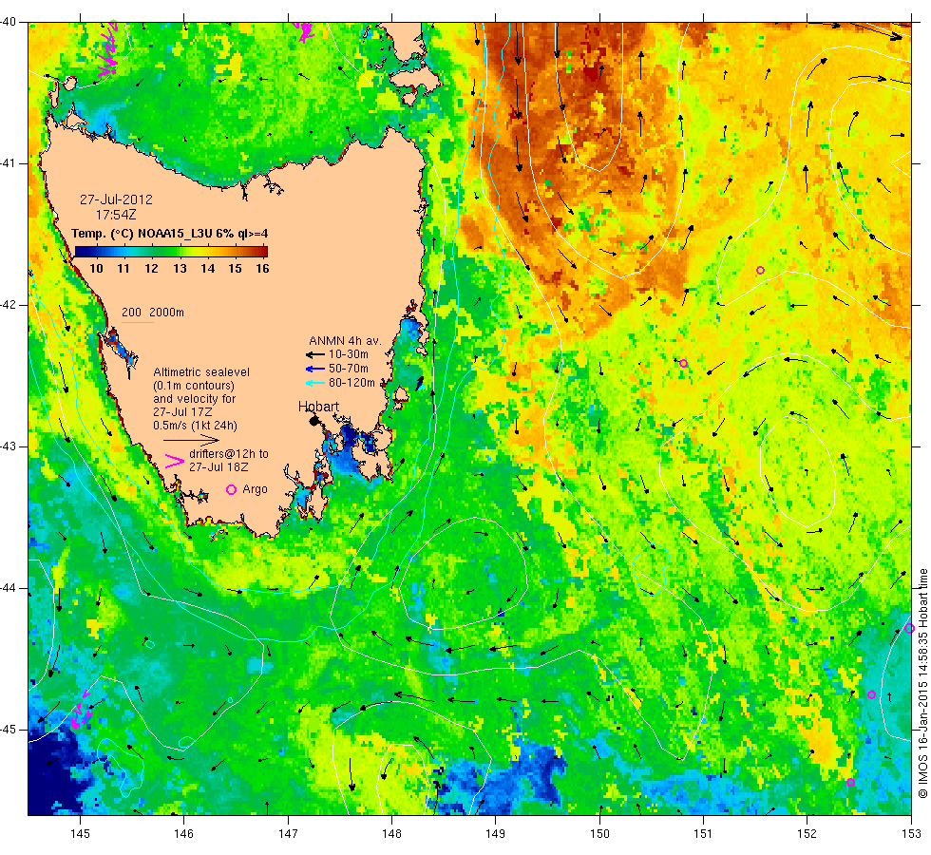
Task: Click the x-axis longitude label 150
Action: [x=599, y=834]
